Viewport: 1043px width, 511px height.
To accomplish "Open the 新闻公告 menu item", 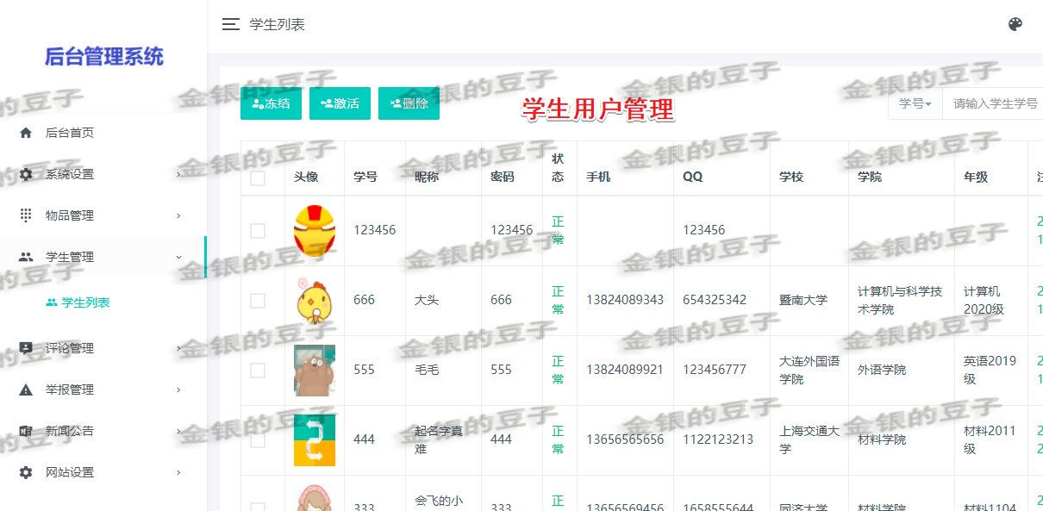I will point(103,431).
